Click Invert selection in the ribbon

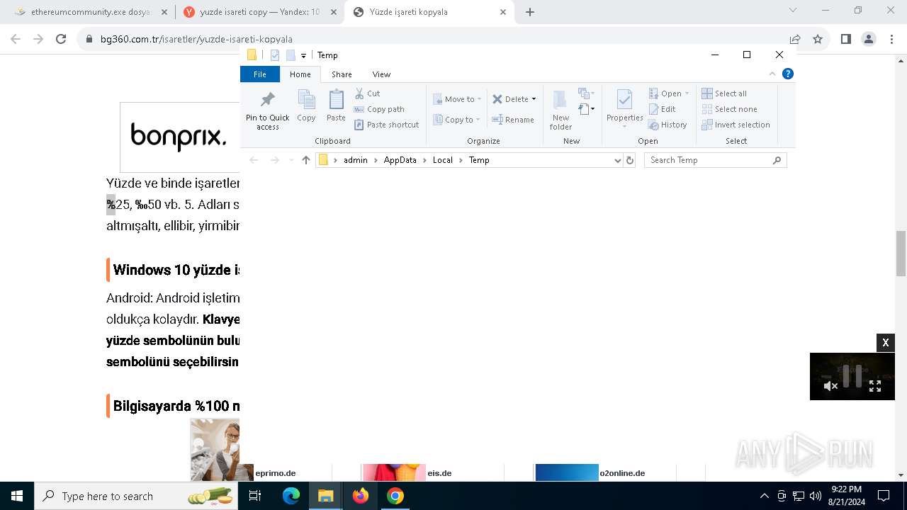pos(736,125)
